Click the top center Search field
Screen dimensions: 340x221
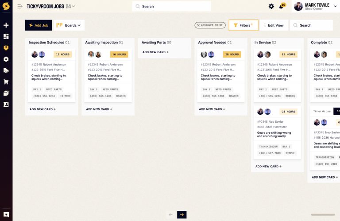pos(171,6)
